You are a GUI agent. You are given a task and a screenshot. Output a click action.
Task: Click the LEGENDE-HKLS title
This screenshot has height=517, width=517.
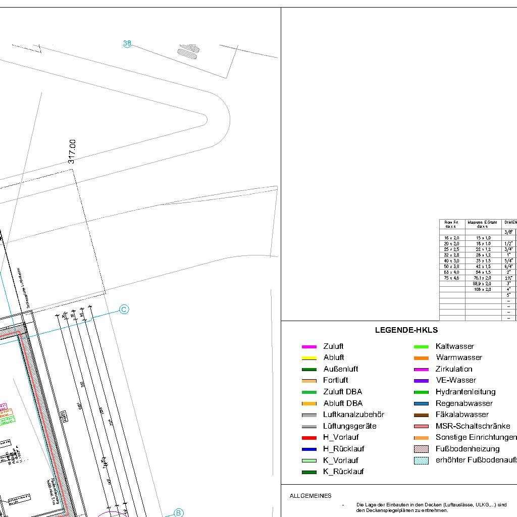pos(406,330)
